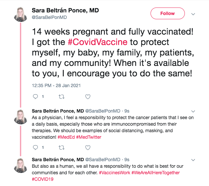Like the cancer patients tweet
Image resolution: width=209 pixels, height=186 pixels.
pyautogui.click(x=88, y=147)
